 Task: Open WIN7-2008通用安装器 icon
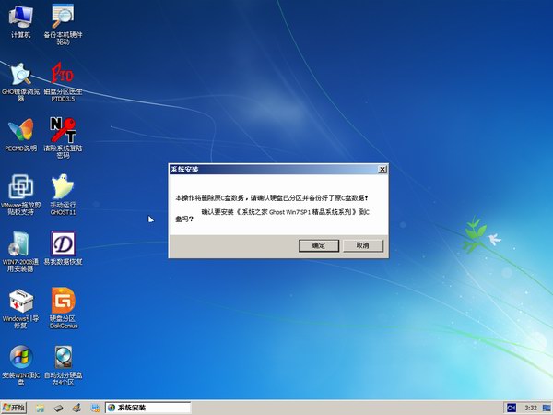click(20, 244)
